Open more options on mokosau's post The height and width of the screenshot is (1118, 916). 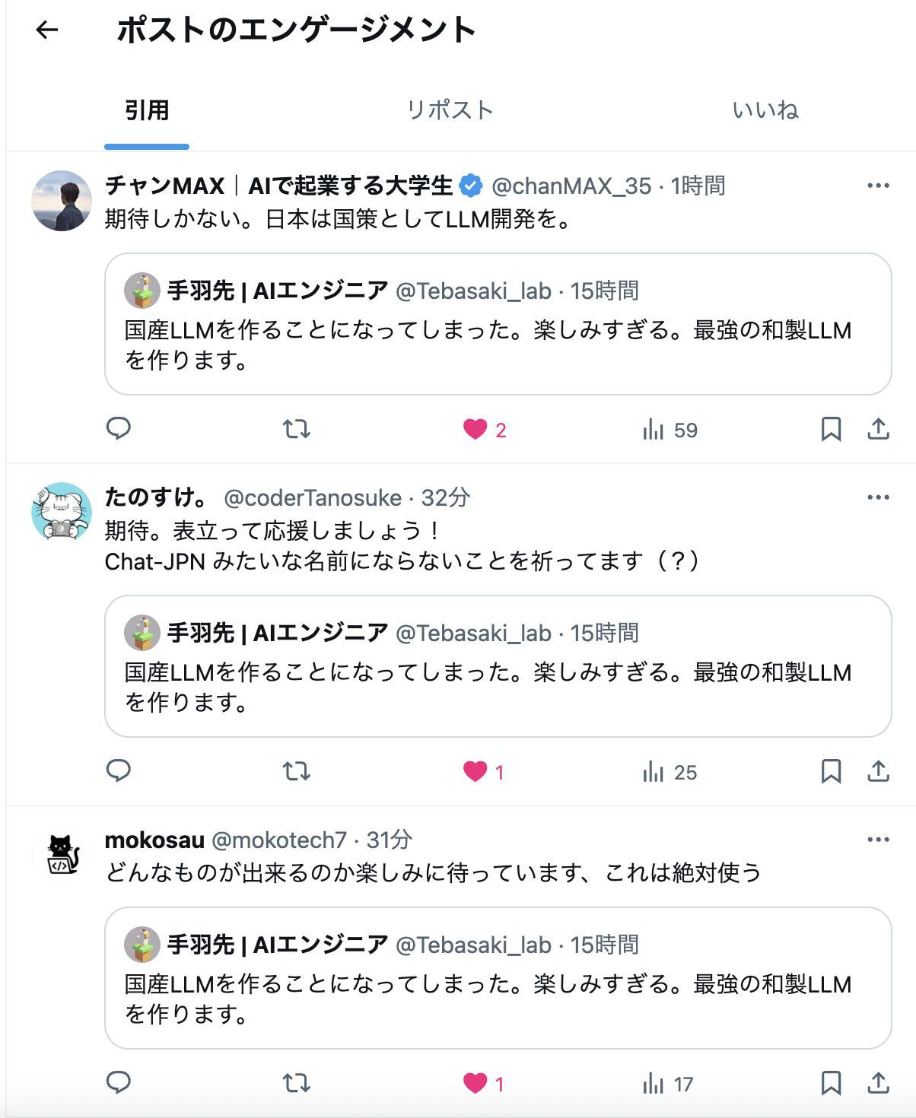pos(878,840)
